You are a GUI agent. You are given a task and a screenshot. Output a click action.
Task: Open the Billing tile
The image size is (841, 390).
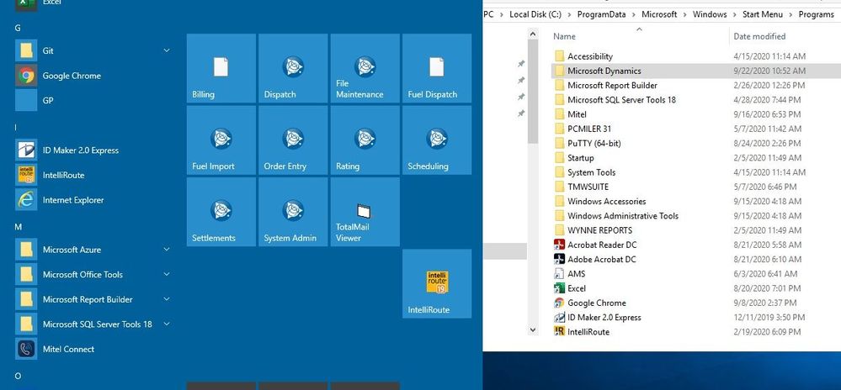221,68
